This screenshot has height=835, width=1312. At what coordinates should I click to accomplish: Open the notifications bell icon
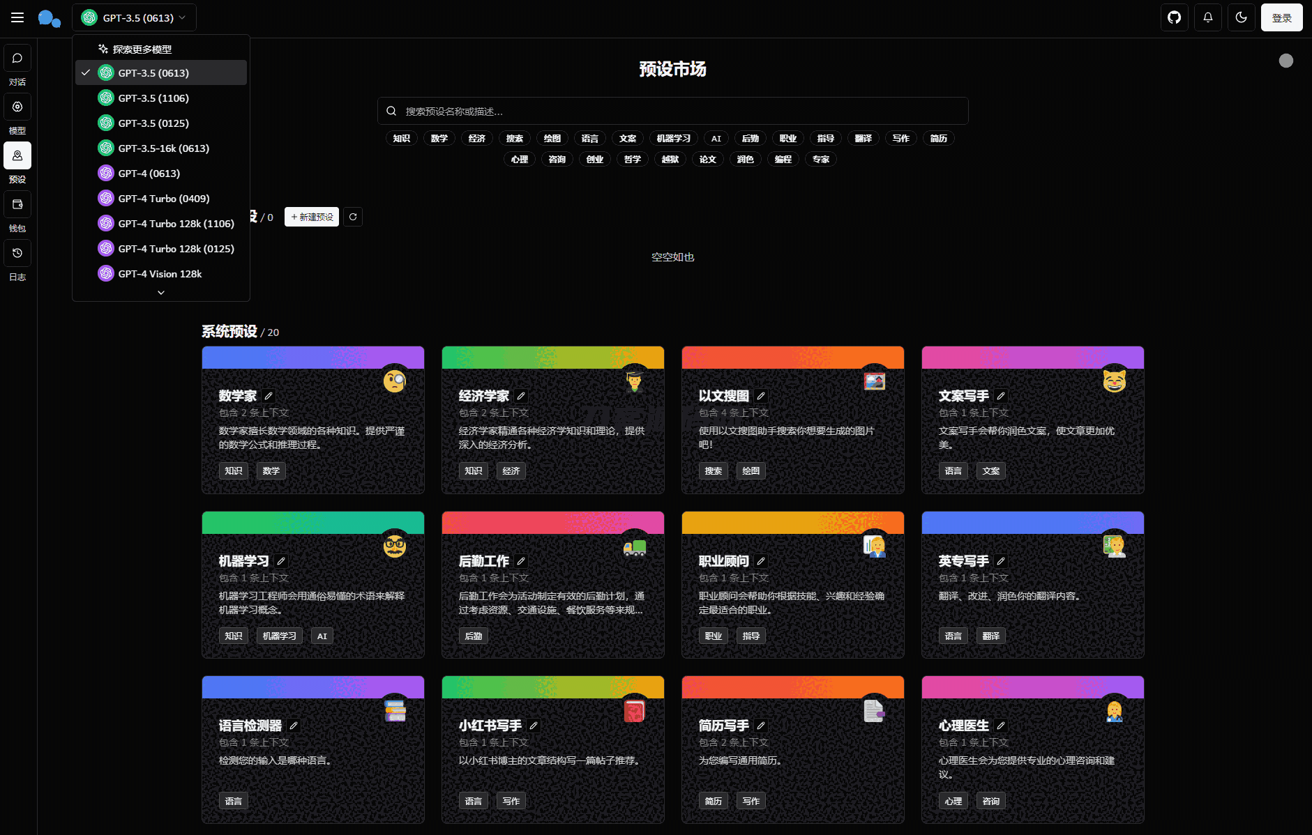(x=1208, y=17)
